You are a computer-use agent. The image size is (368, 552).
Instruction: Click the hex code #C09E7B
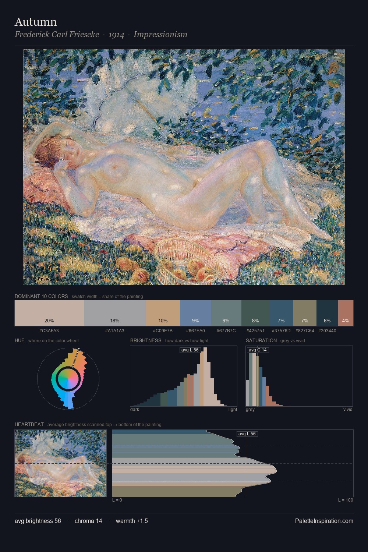tap(163, 331)
